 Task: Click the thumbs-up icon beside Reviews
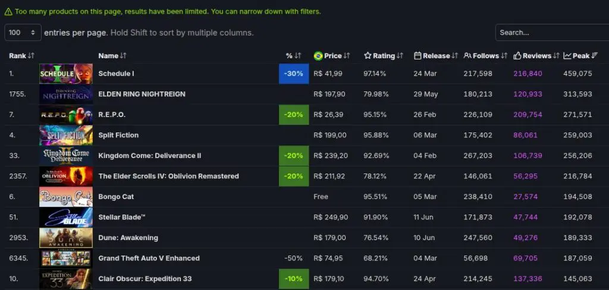pos(517,56)
